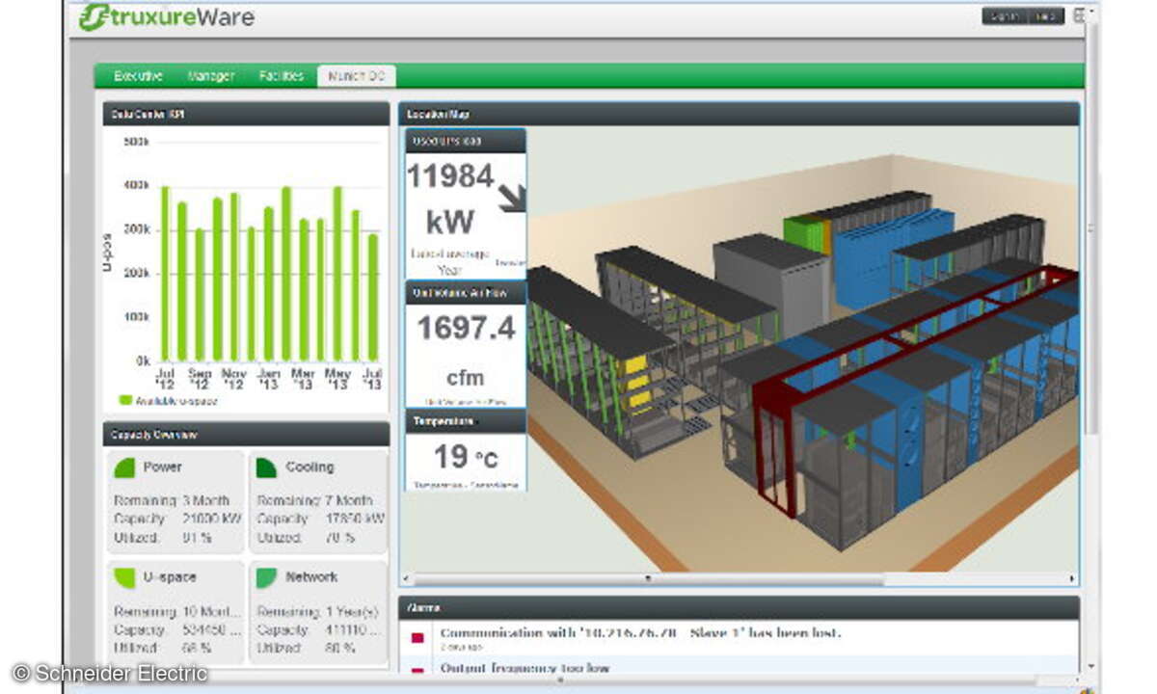
Task: Click the red alarm icon for Communication lost
Action: 417,638
